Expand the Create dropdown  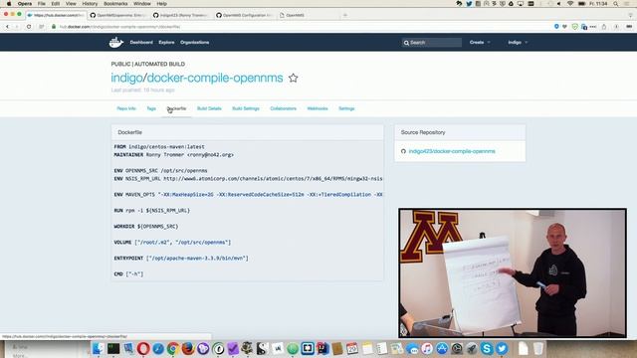[480, 42]
